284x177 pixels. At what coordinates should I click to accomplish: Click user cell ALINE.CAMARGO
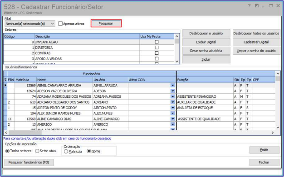[x=110, y=119]
